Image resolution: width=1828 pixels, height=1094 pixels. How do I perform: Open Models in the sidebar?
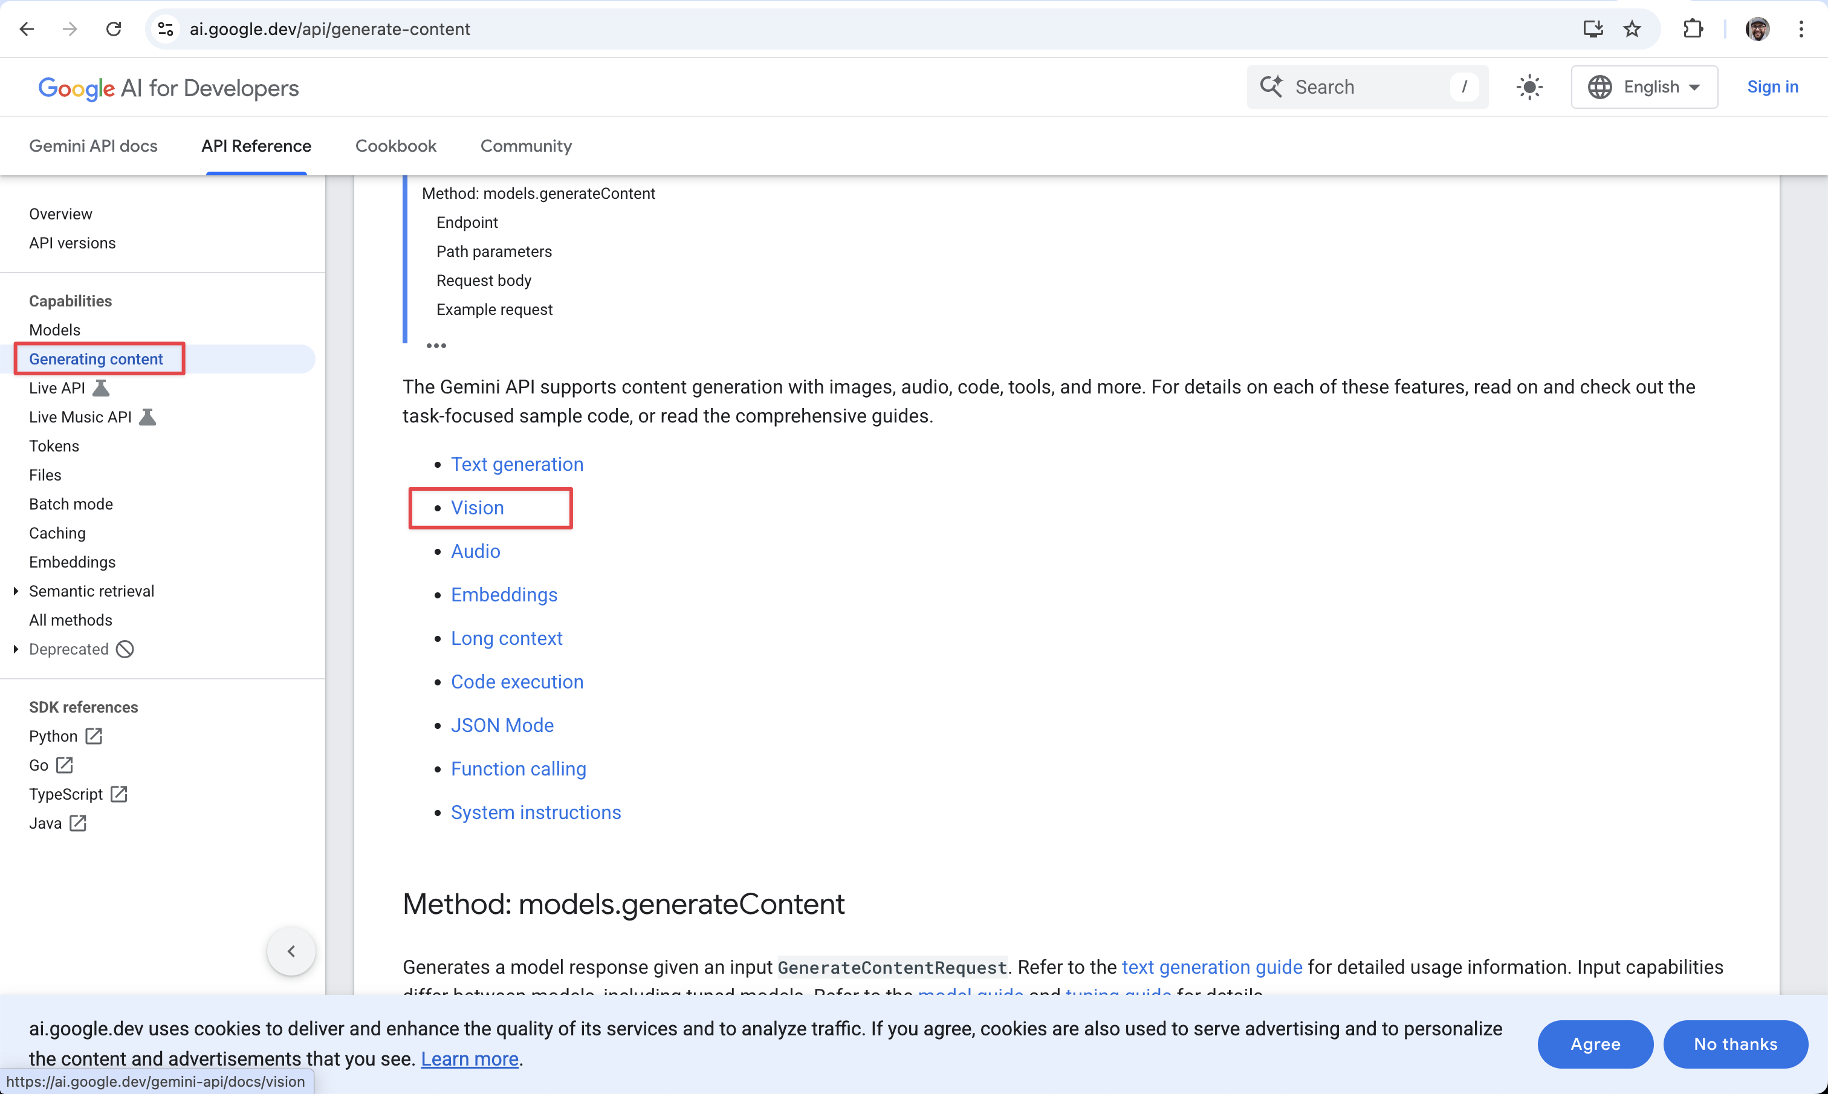[54, 330]
